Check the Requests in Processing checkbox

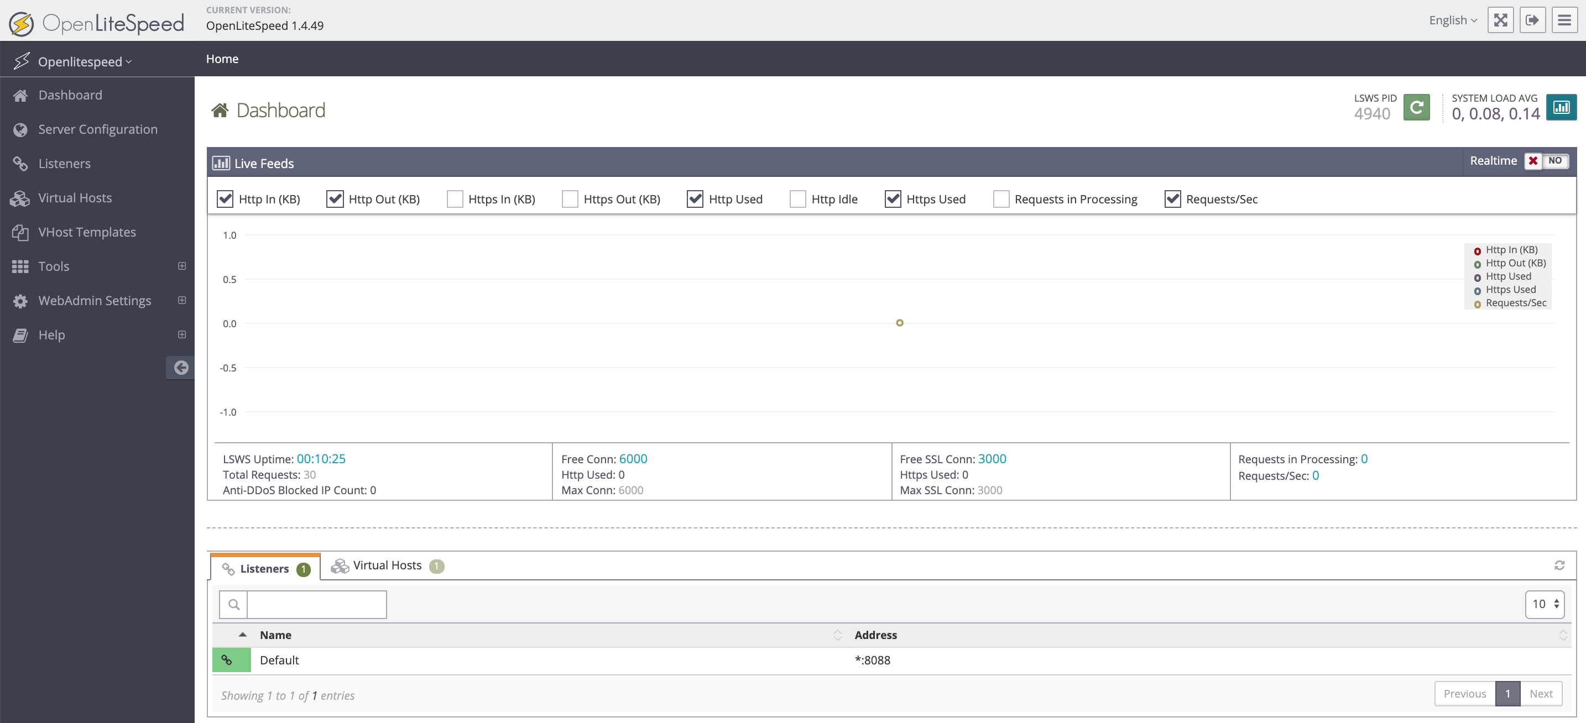(1001, 199)
